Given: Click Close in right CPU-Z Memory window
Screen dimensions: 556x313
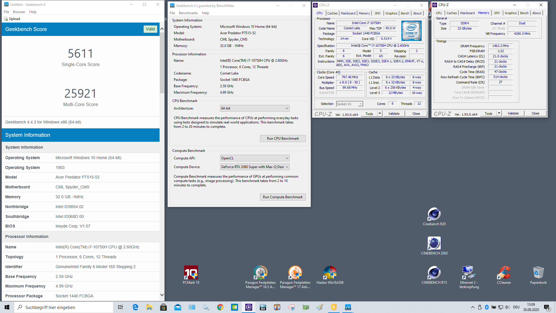Looking at the screenshot, I should pos(535,113).
